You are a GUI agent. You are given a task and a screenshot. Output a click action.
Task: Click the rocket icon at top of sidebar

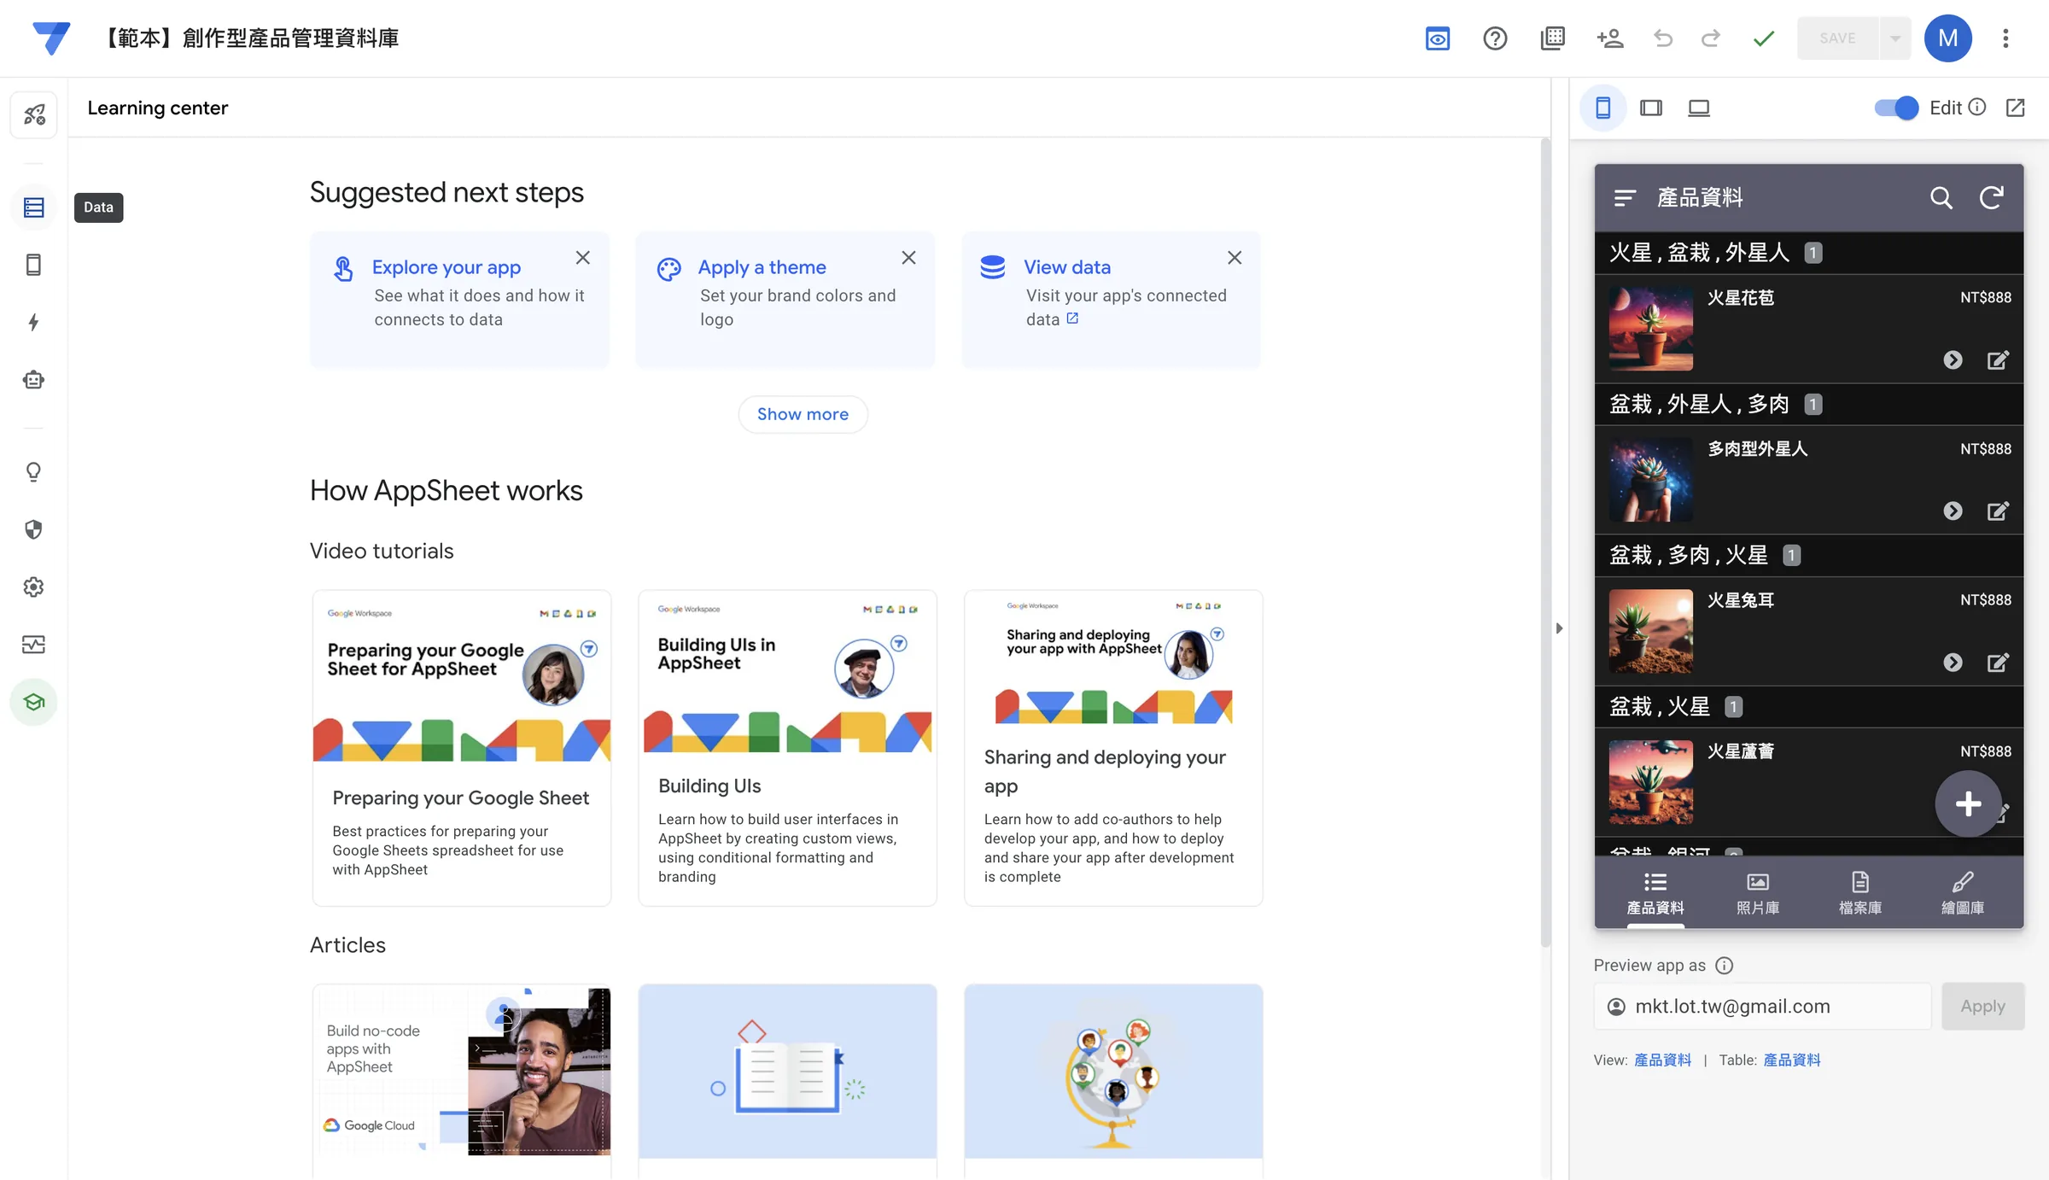33,114
